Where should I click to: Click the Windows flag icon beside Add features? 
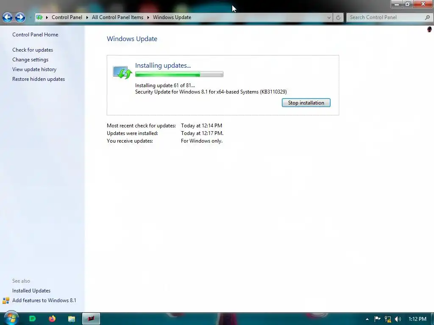tap(6, 300)
